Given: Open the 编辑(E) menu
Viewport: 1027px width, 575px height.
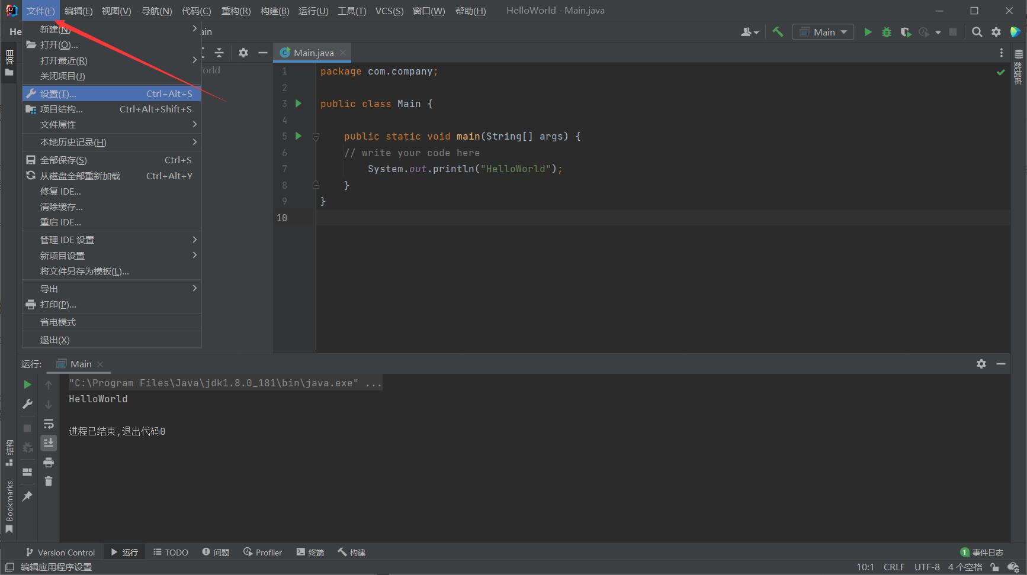Looking at the screenshot, I should 78,11.
